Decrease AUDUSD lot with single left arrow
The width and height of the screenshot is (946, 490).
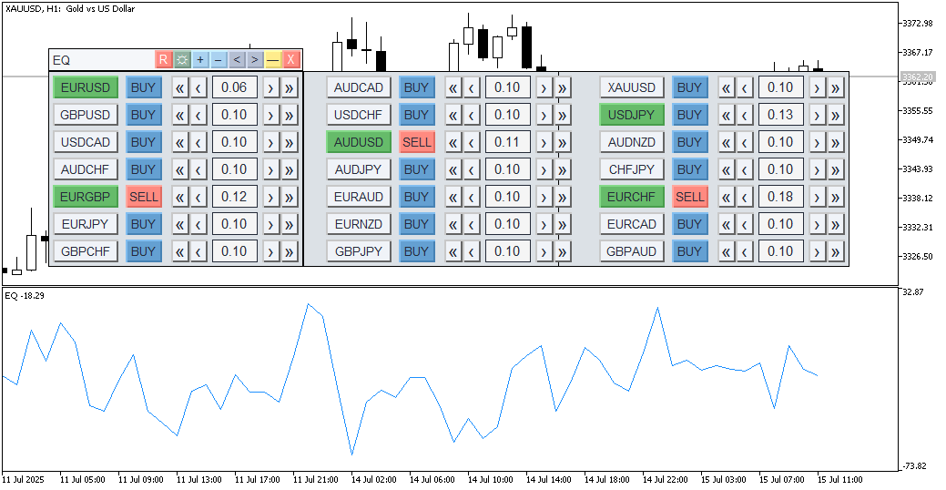472,142
